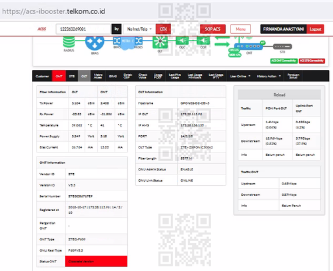Open the No Inet/Telp dropdown
Viewport: 333px width, 271px height.
139,29
